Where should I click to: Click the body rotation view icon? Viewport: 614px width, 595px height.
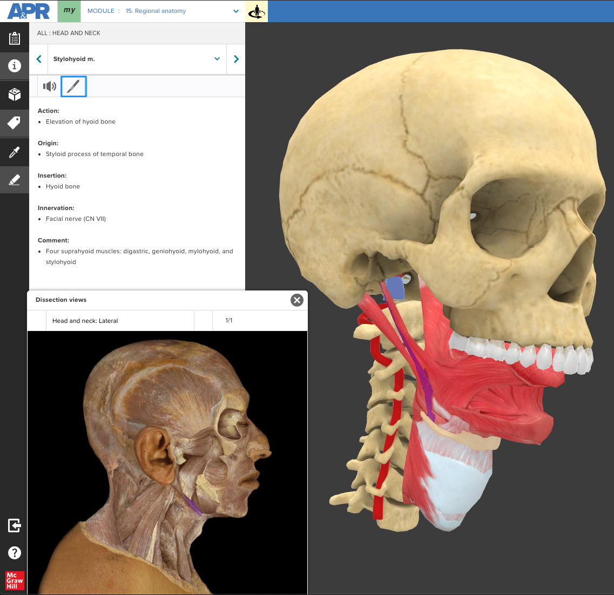(x=257, y=11)
